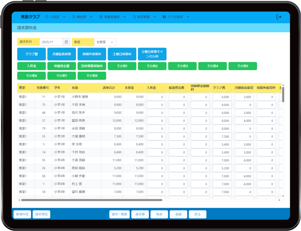Select the green 団体障害保険料 button
The height and width of the screenshot is (231, 301).
(x=92, y=66)
